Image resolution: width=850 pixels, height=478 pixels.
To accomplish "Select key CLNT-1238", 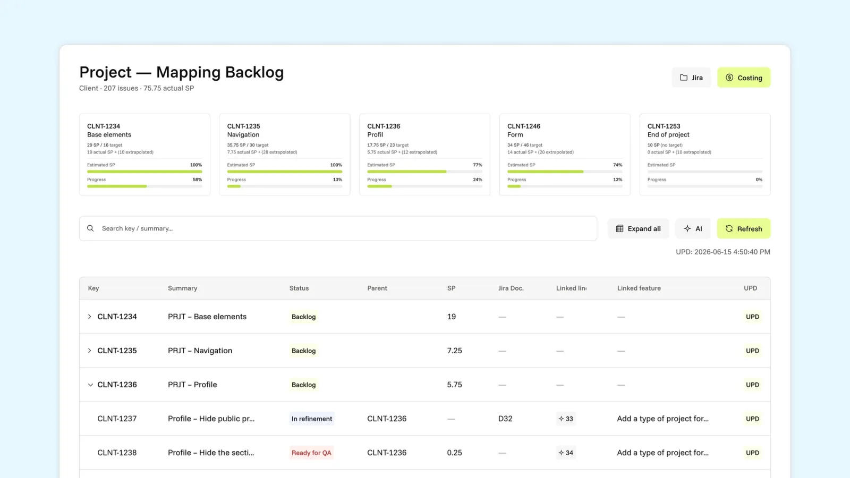I will click(117, 453).
